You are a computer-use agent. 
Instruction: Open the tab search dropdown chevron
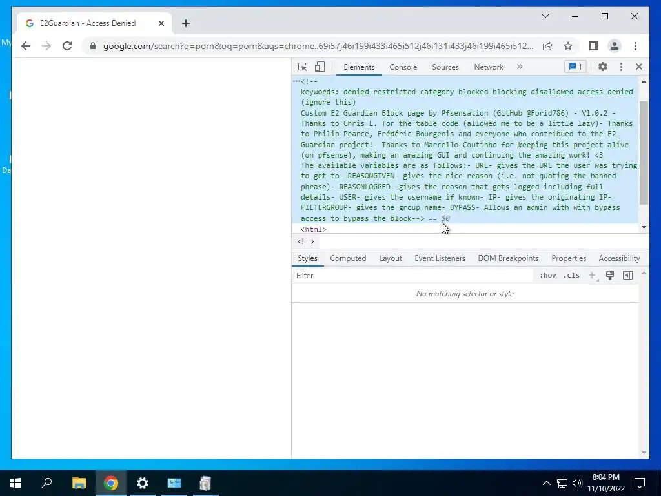tap(545, 16)
